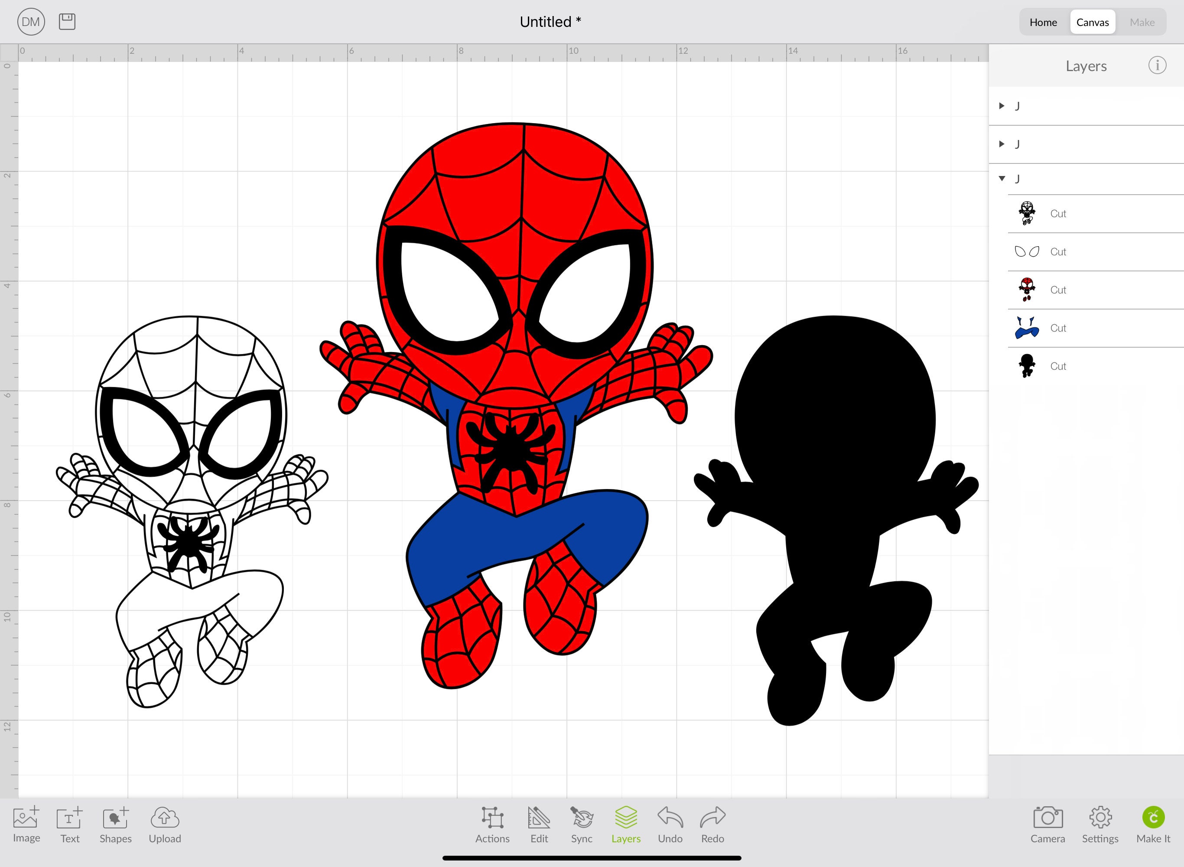Image resolution: width=1184 pixels, height=867 pixels.
Task: Undo the last action
Action: tap(670, 825)
